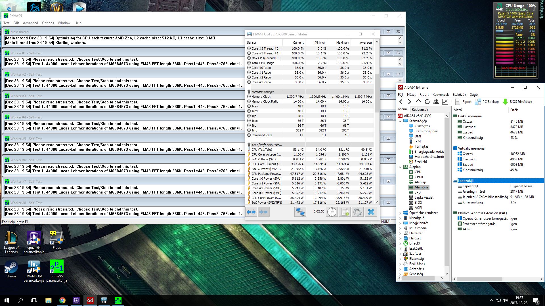
Task: Open Steam desktop icon
Action: [x=11, y=269]
